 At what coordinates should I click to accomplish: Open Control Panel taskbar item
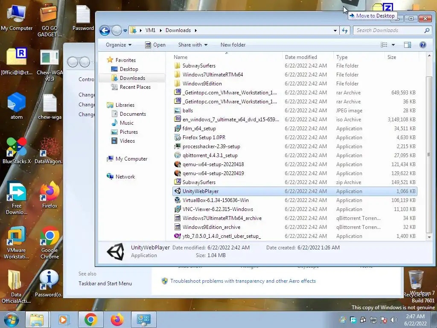[x=144, y=319]
